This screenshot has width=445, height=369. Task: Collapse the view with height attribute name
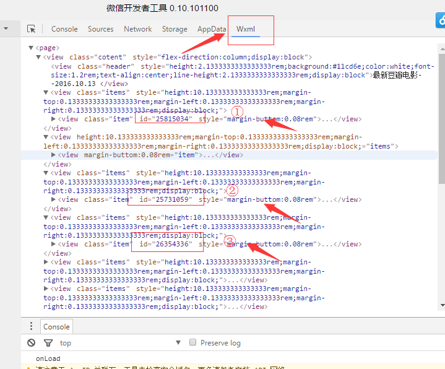coord(46,137)
